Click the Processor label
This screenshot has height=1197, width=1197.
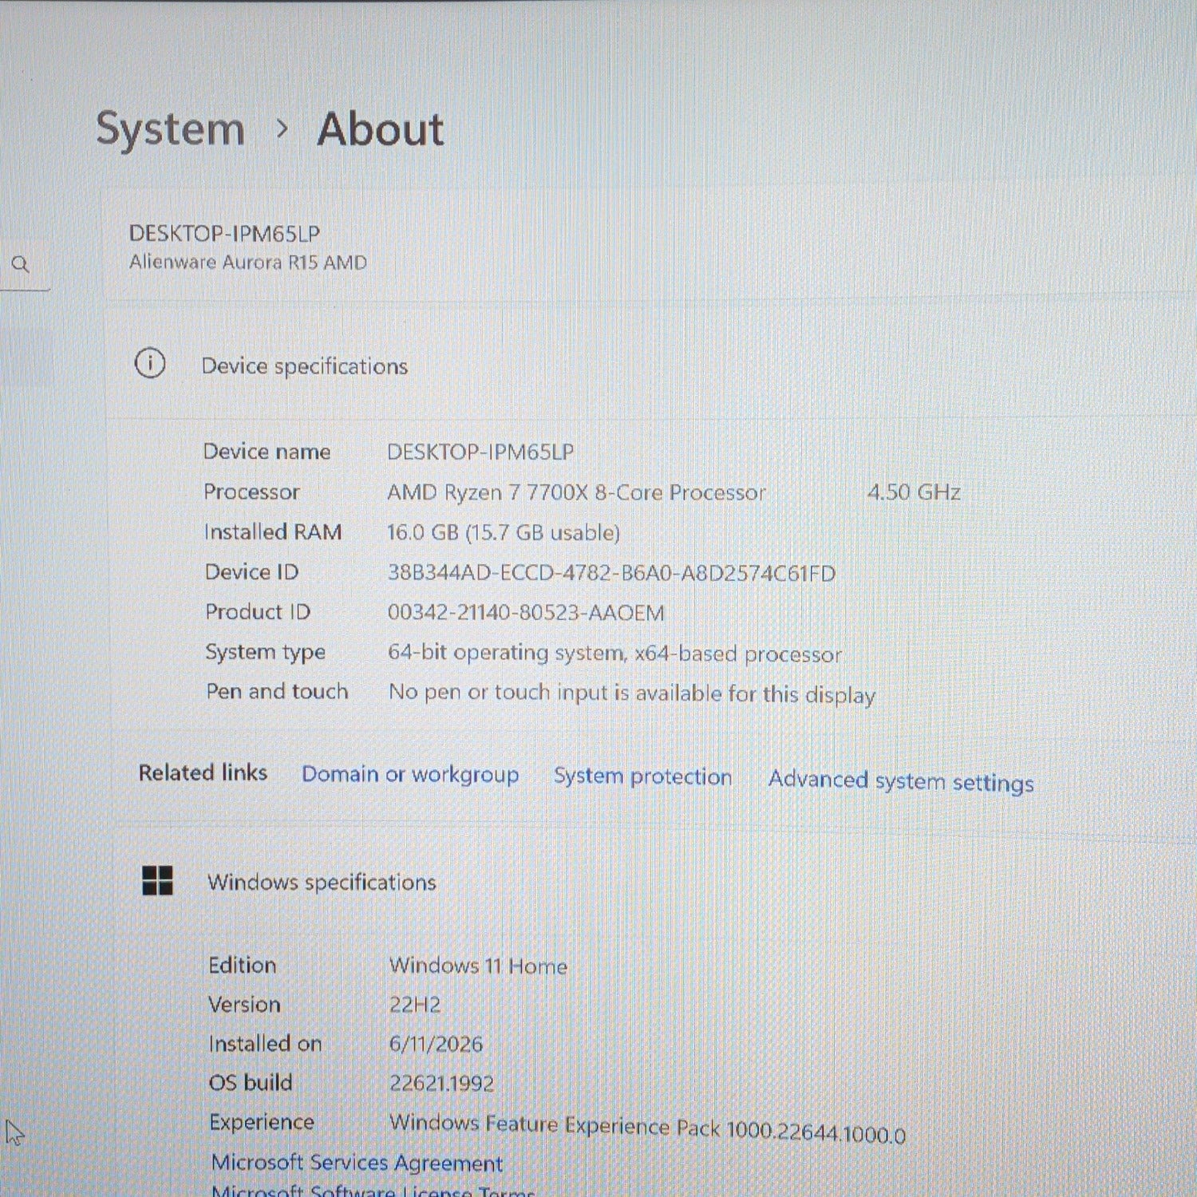[x=251, y=492]
